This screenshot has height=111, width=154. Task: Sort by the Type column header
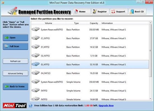(76, 23)
